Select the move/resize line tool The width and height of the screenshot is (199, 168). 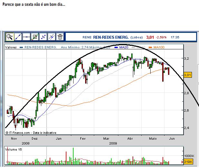pos(43,37)
